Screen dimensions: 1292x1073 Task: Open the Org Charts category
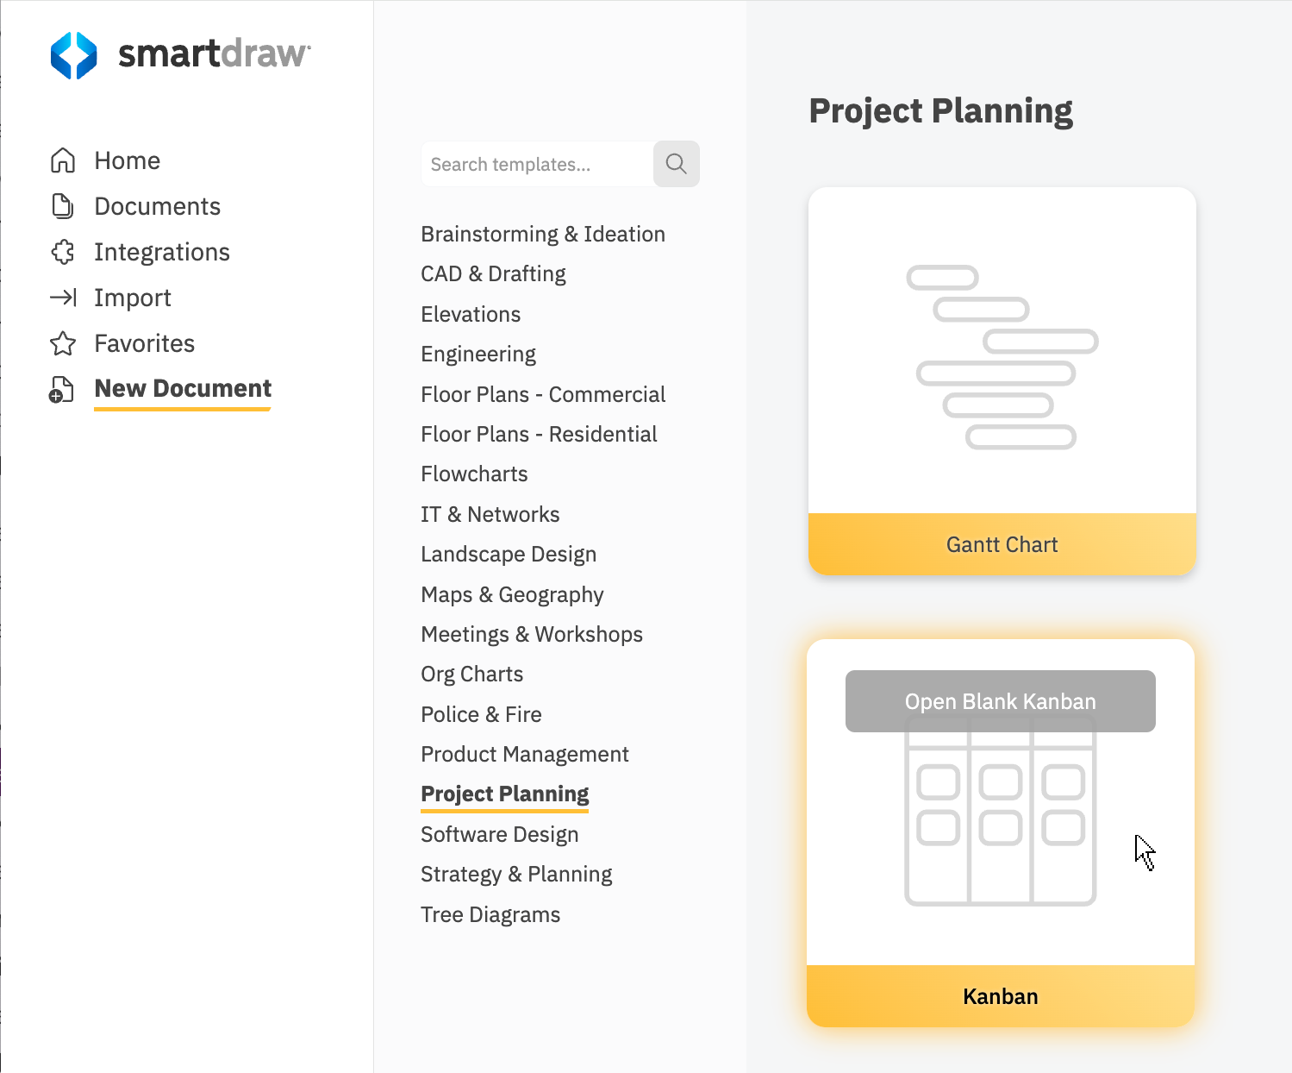click(471, 674)
